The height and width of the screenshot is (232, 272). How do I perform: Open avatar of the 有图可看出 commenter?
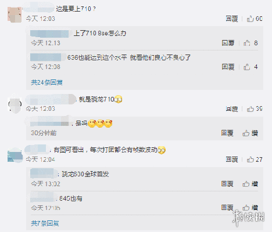[15, 155]
